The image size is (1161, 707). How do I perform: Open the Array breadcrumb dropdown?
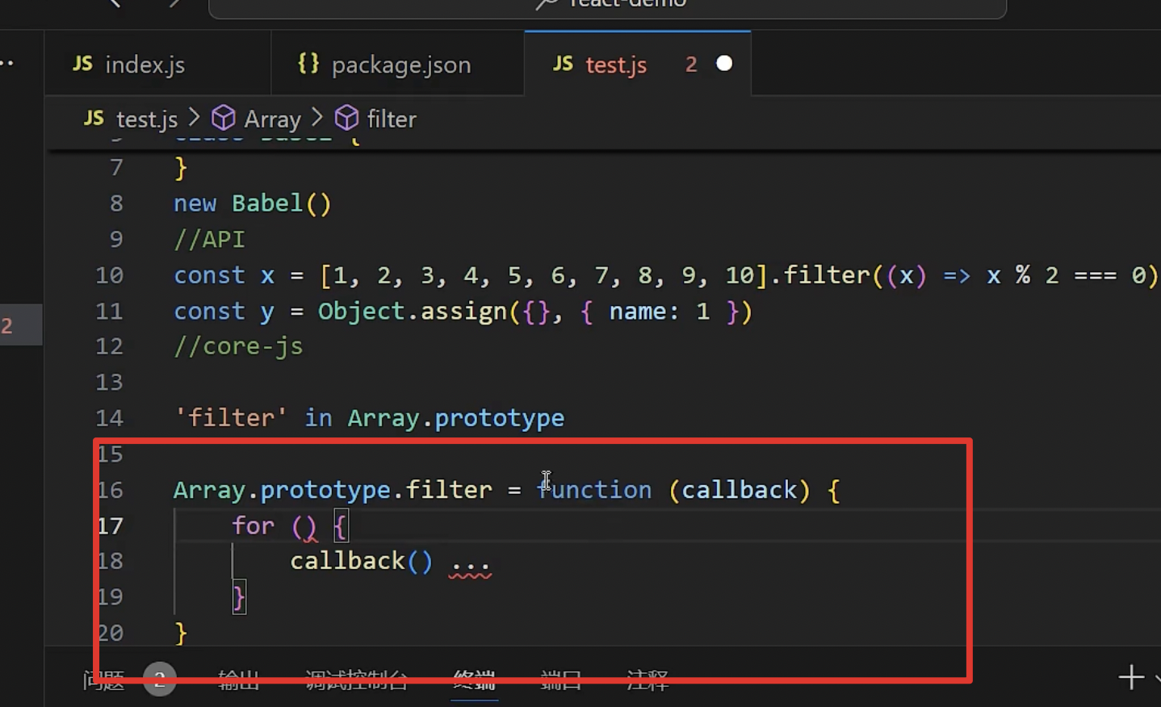coord(272,118)
